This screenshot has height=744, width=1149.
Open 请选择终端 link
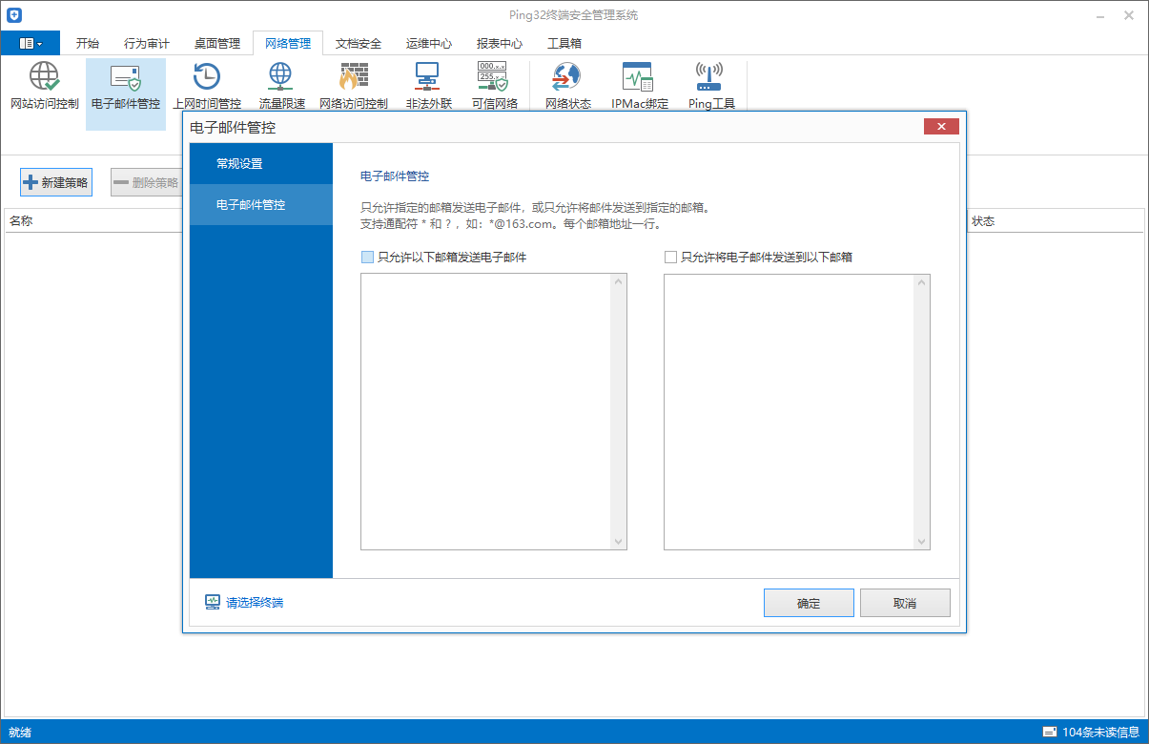point(255,603)
